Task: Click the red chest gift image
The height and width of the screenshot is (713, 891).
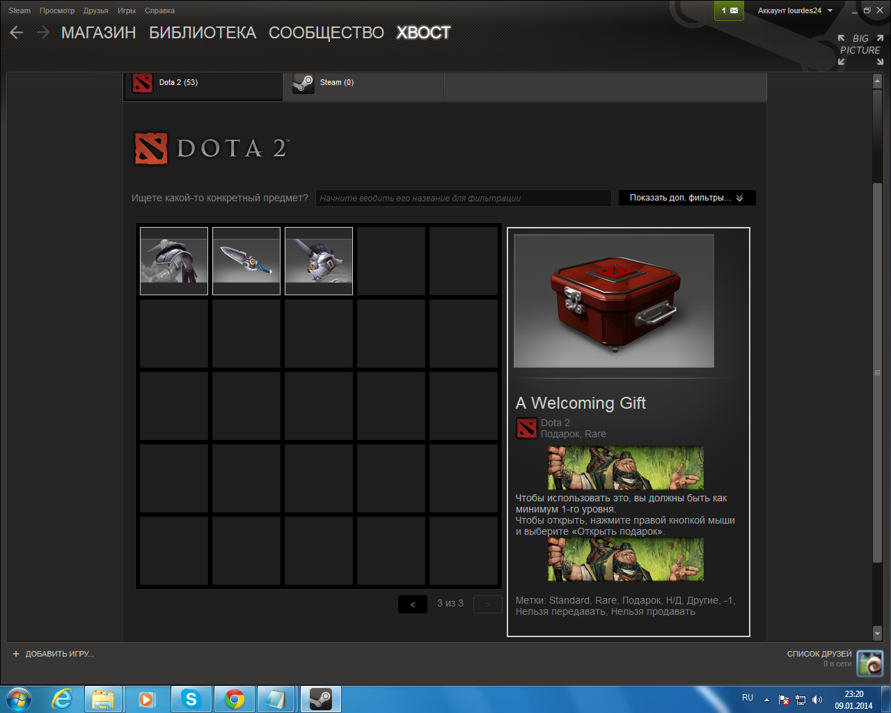Action: coord(614,301)
